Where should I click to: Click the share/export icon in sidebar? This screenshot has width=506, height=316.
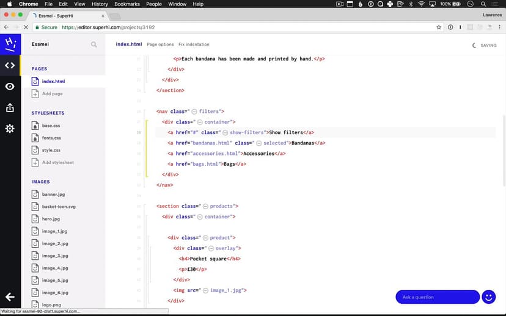click(10, 108)
